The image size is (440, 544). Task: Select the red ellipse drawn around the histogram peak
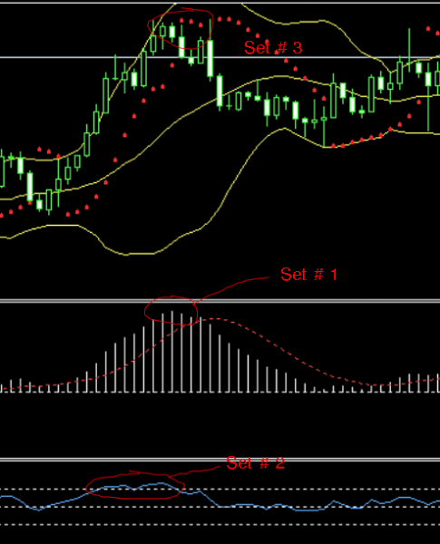pos(171,310)
